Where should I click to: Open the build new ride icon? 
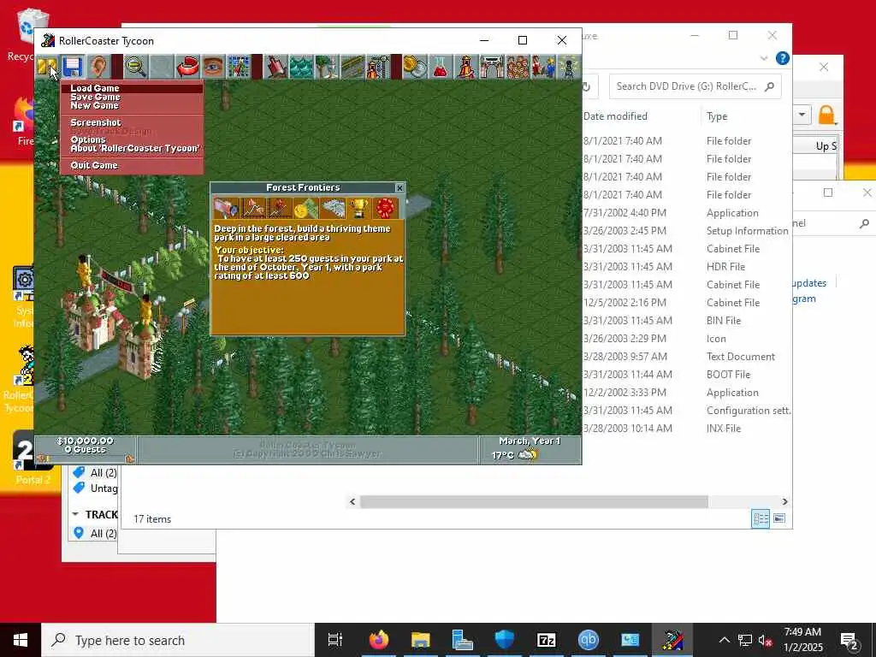(x=378, y=67)
